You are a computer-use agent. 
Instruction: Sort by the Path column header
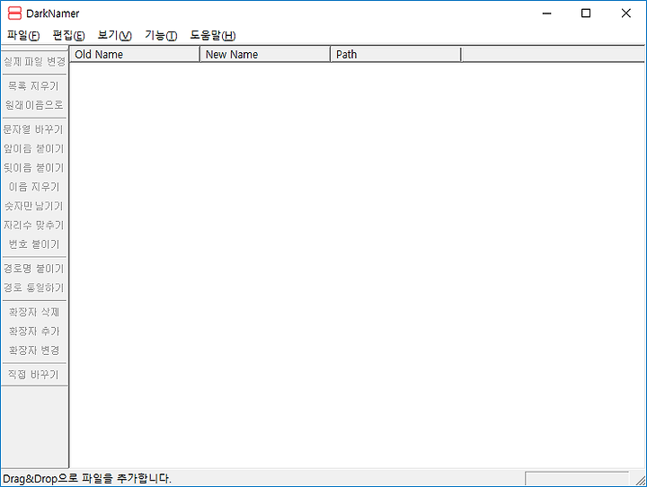click(x=395, y=55)
